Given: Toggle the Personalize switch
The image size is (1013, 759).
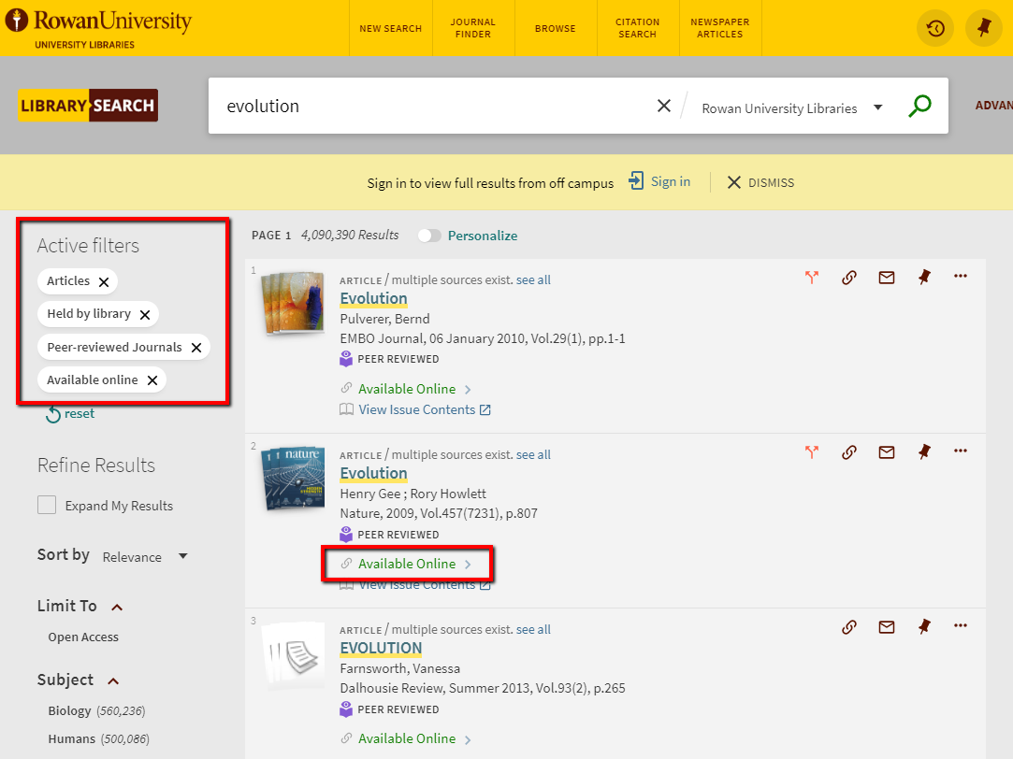Looking at the screenshot, I should (429, 236).
